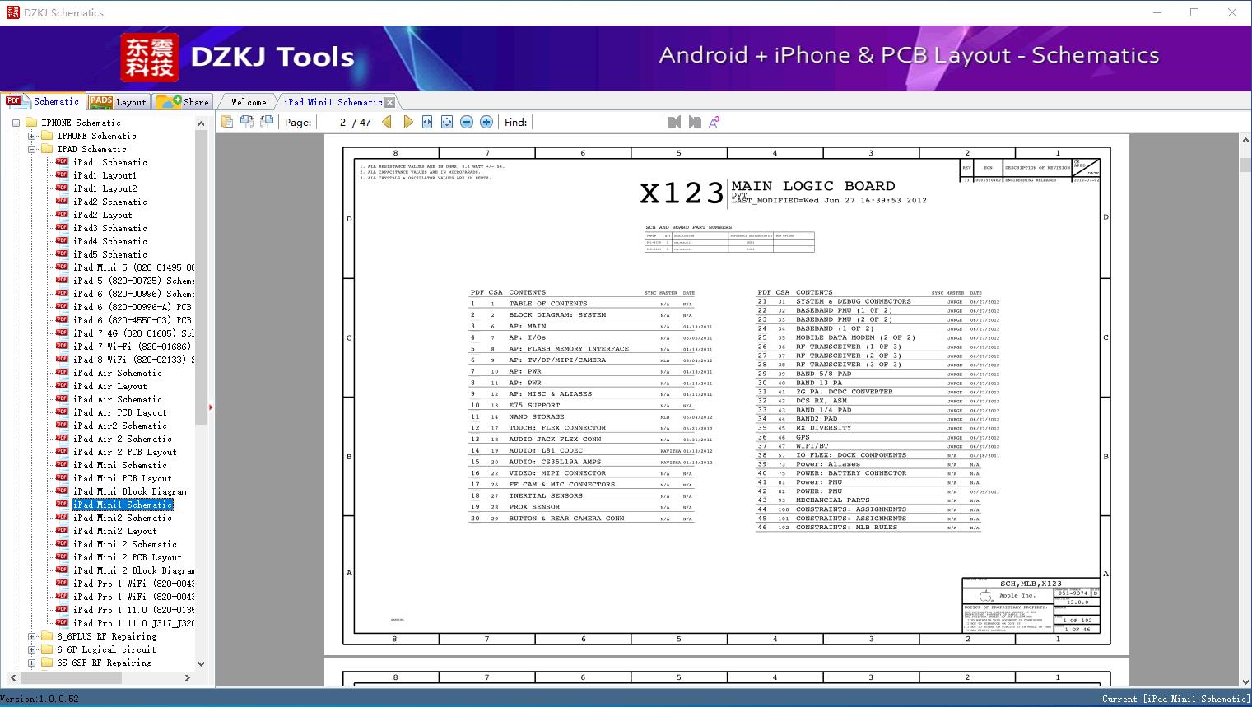1252x707 pixels.
Task: Click the fit width icon
Action: coord(427,122)
